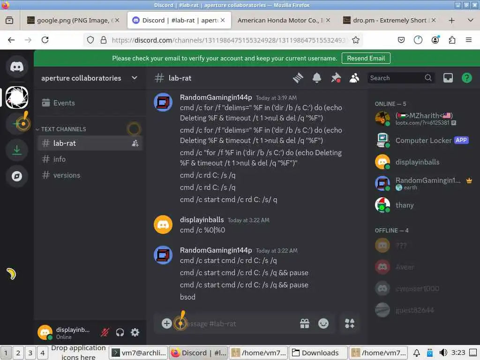The image size is (480, 360).
Task: Open notification settings bell in channel header
Action: (317, 78)
